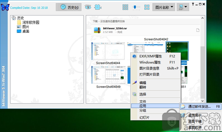Adjust the thumbnail size slider
This screenshot has width=222, height=132.
pos(136,7)
